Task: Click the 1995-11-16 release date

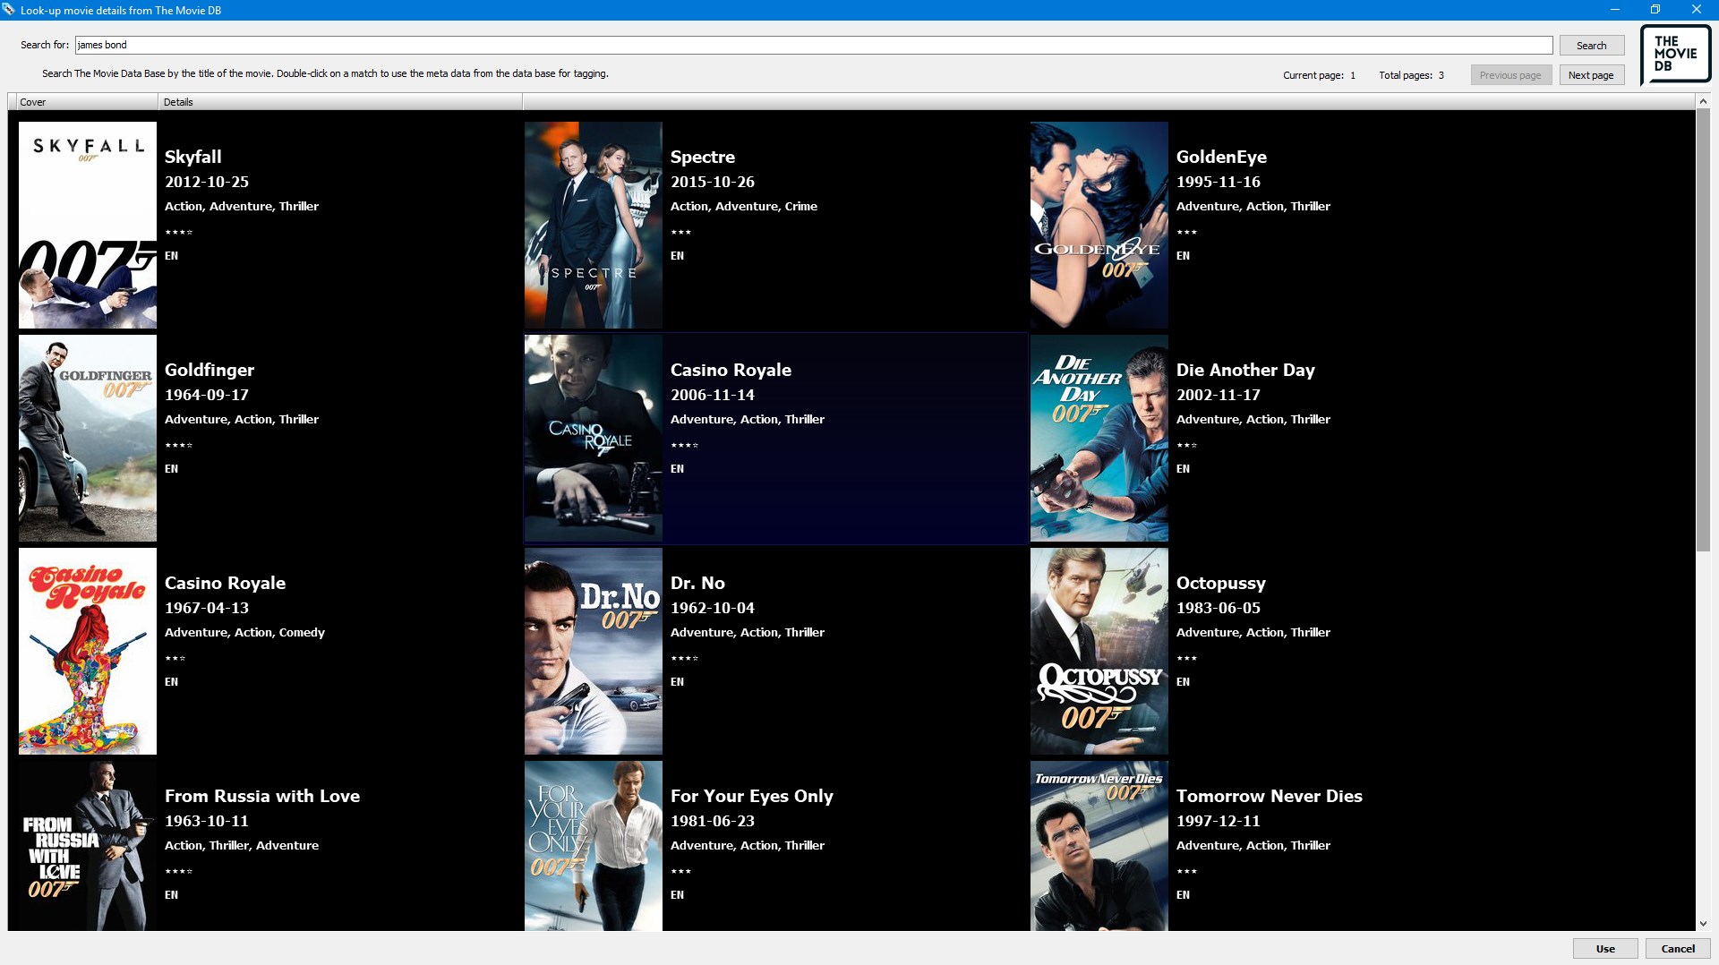Action: pos(1219,182)
